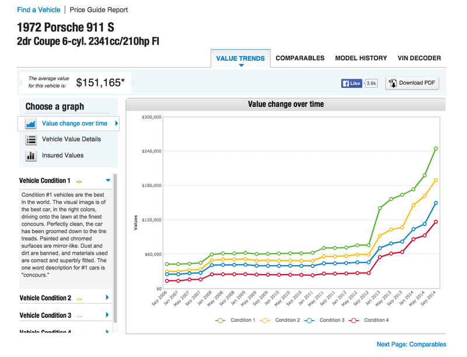Toggle Condition 1 series in chart legend
Screen dimensions: 467x357
click(x=235, y=320)
